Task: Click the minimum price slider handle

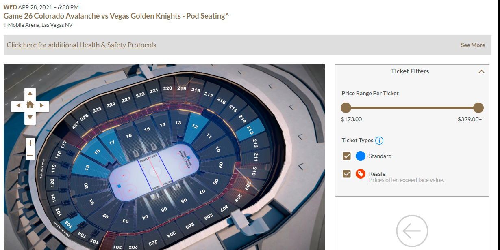Action: click(x=346, y=108)
